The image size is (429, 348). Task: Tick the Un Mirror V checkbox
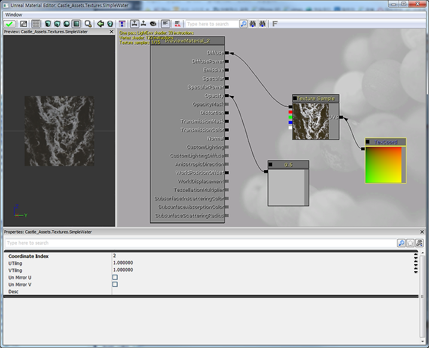pyautogui.click(x=115, y=284)
